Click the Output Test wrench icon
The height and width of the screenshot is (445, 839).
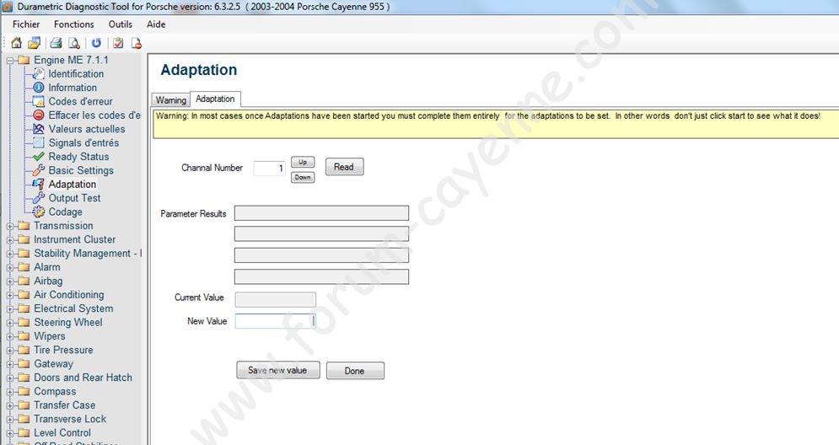point(39,198)
